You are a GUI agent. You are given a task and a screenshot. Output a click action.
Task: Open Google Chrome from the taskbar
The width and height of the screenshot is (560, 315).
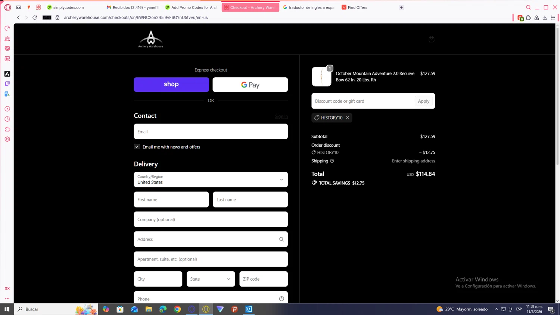coord(177,309)
